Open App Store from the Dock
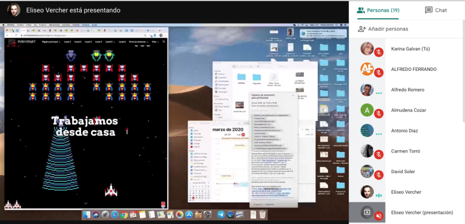465x224 pixels. tap(189, 214)
